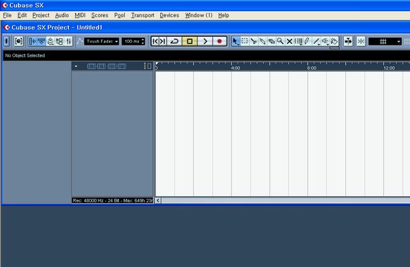This screenshot has width=410, height=267.
Task: Expand the track list header arrow
Action: 76,66
